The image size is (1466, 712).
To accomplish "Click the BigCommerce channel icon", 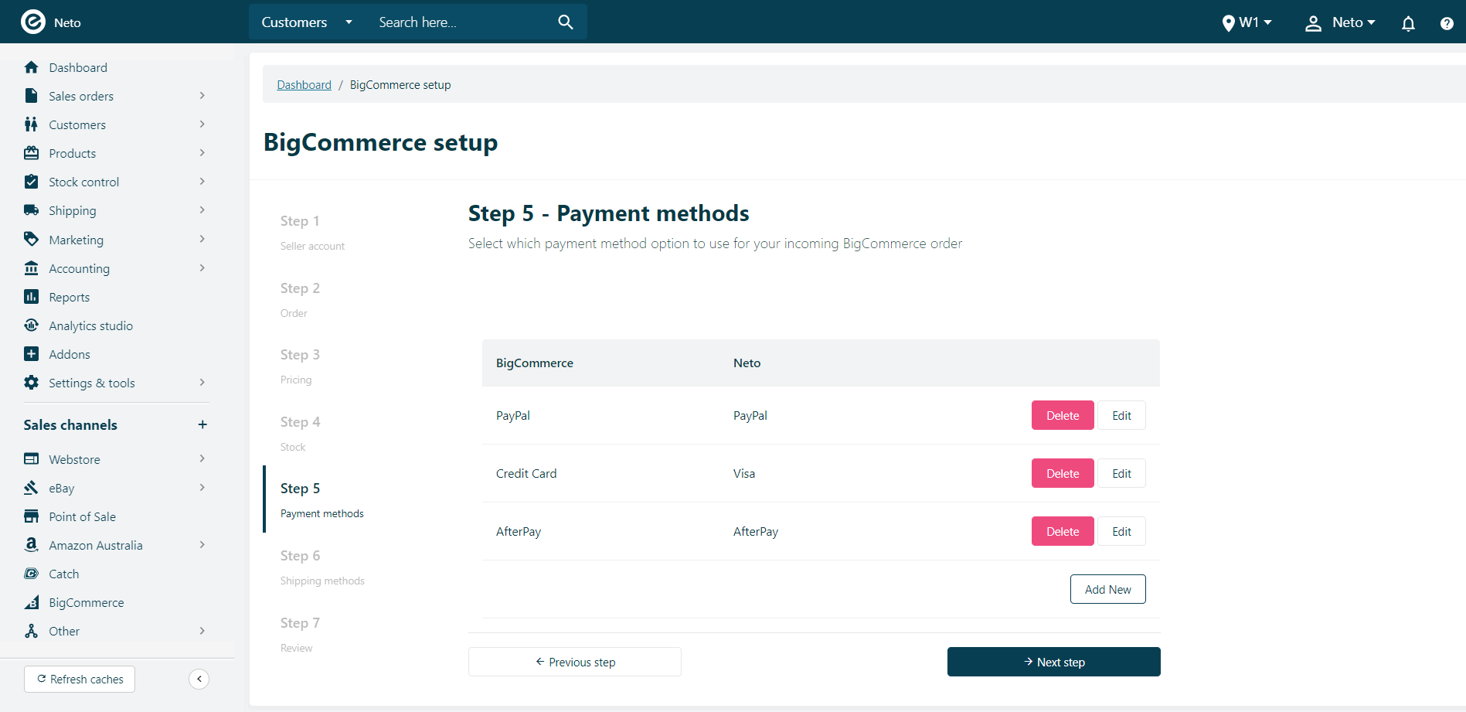I will (x=32, y=602).
